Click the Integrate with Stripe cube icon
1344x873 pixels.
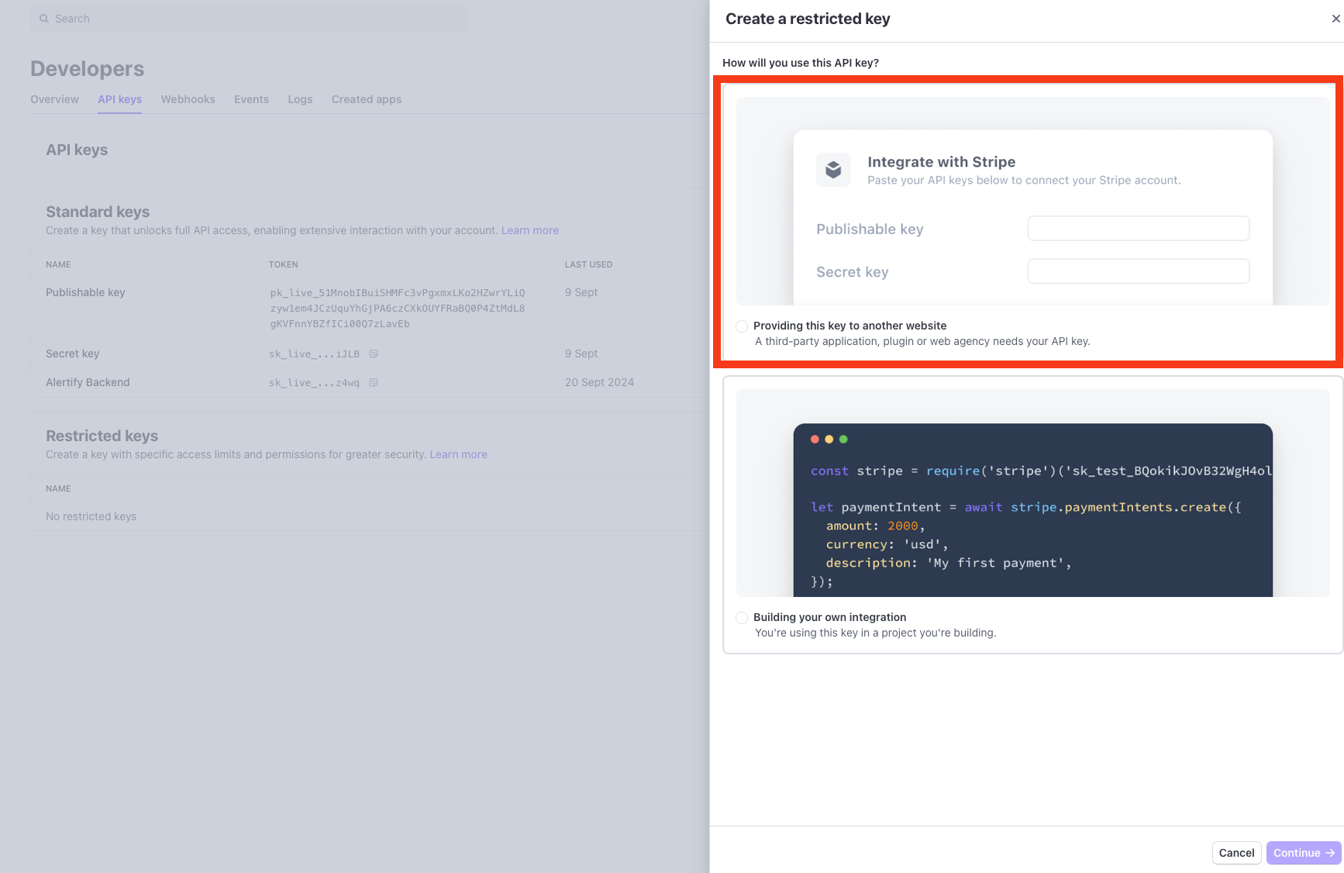pos(833,170)
